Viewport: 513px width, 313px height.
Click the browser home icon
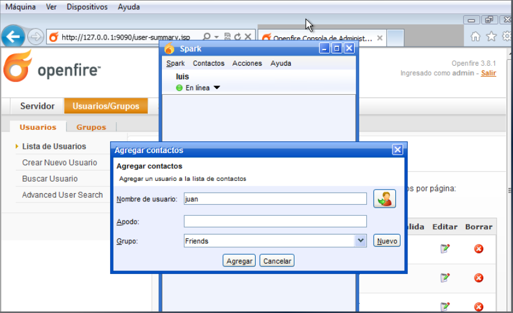click(475, 37)
